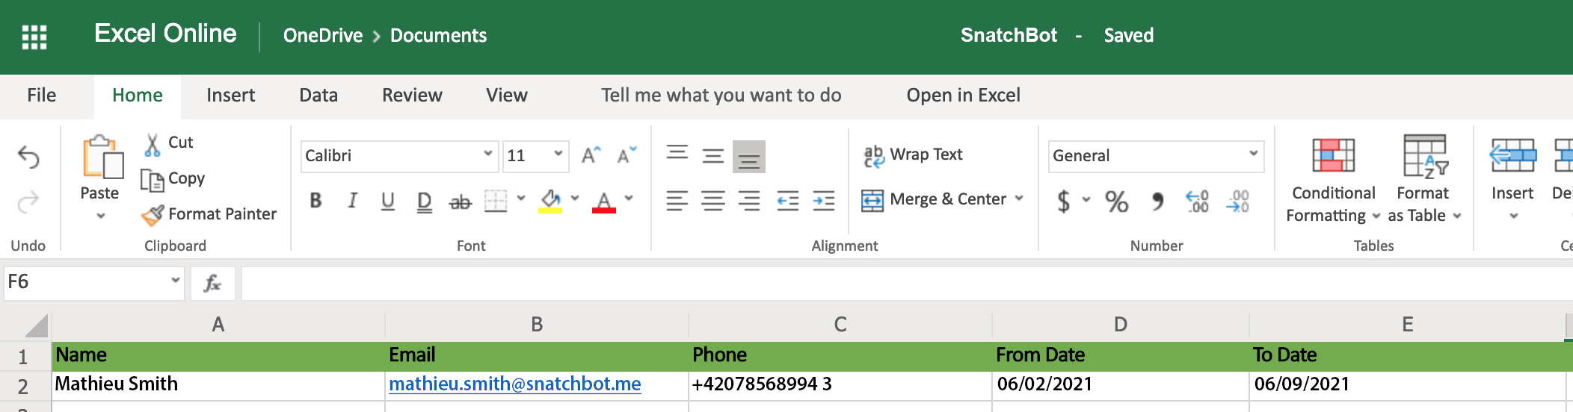Apply cell borders icon
The width and height of the screenshot is (1573, 412).
point(496,200)
